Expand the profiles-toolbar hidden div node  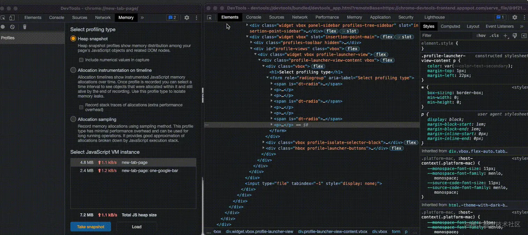click(251, 43)
